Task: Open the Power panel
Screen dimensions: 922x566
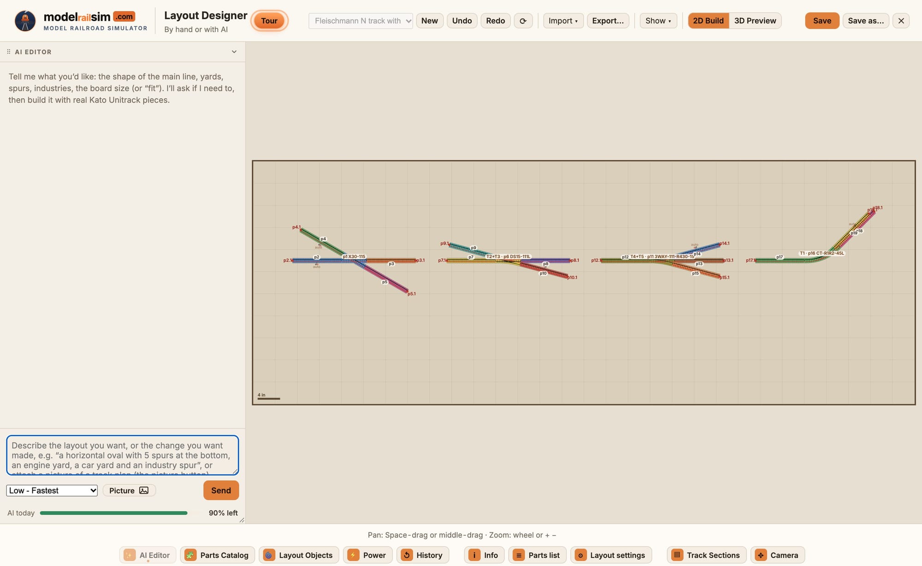Action: 367,555
